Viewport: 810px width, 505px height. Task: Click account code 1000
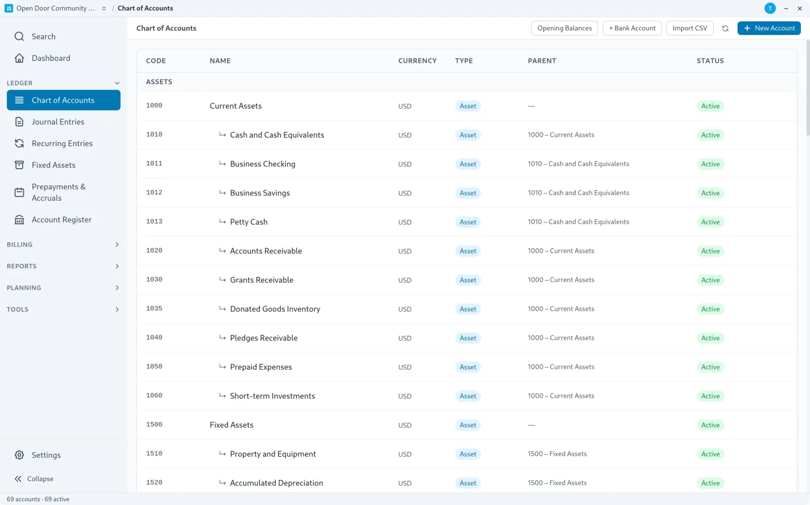coord(154,106)
